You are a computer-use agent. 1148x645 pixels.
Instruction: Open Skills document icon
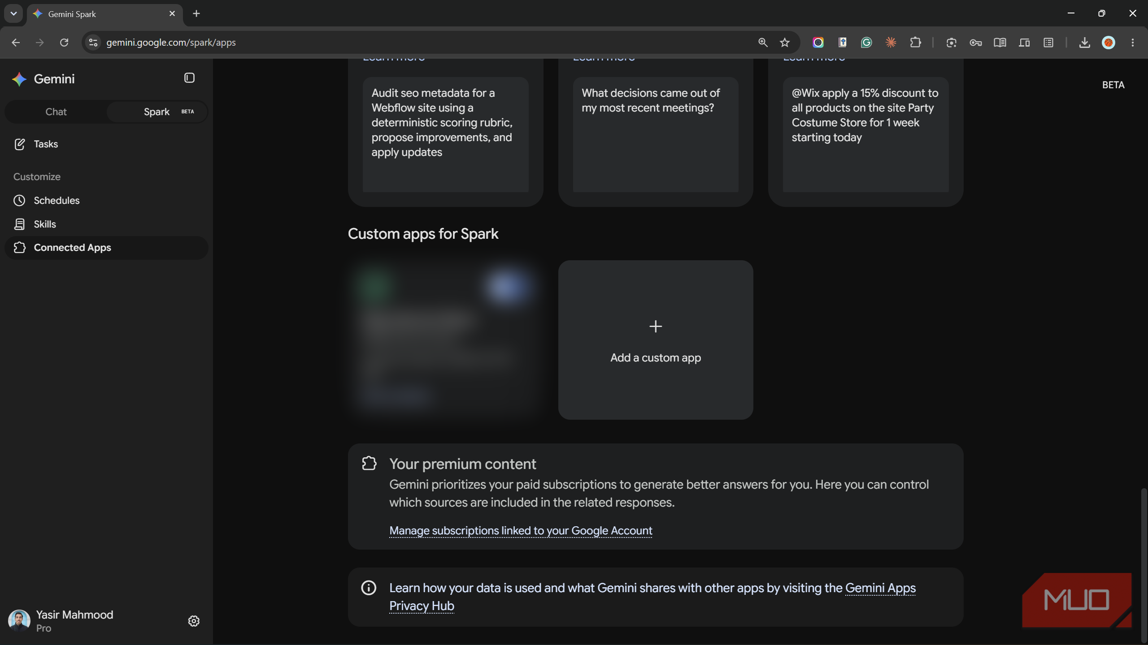coord(19,224)
